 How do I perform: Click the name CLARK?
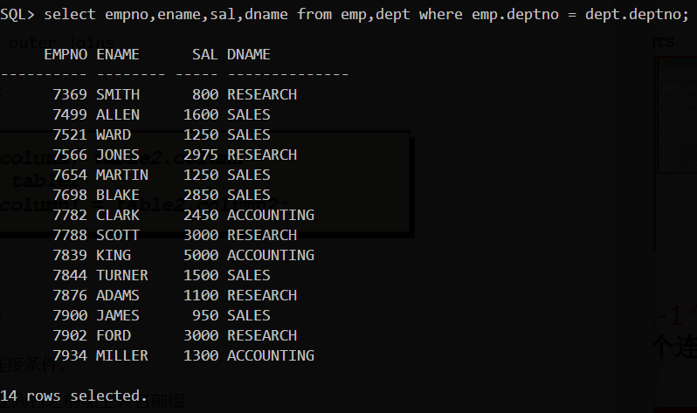pos(118,215)
